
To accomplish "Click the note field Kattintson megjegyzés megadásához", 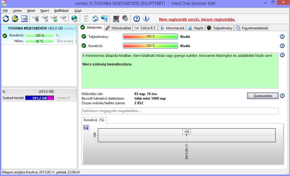I will click(180, 111).
